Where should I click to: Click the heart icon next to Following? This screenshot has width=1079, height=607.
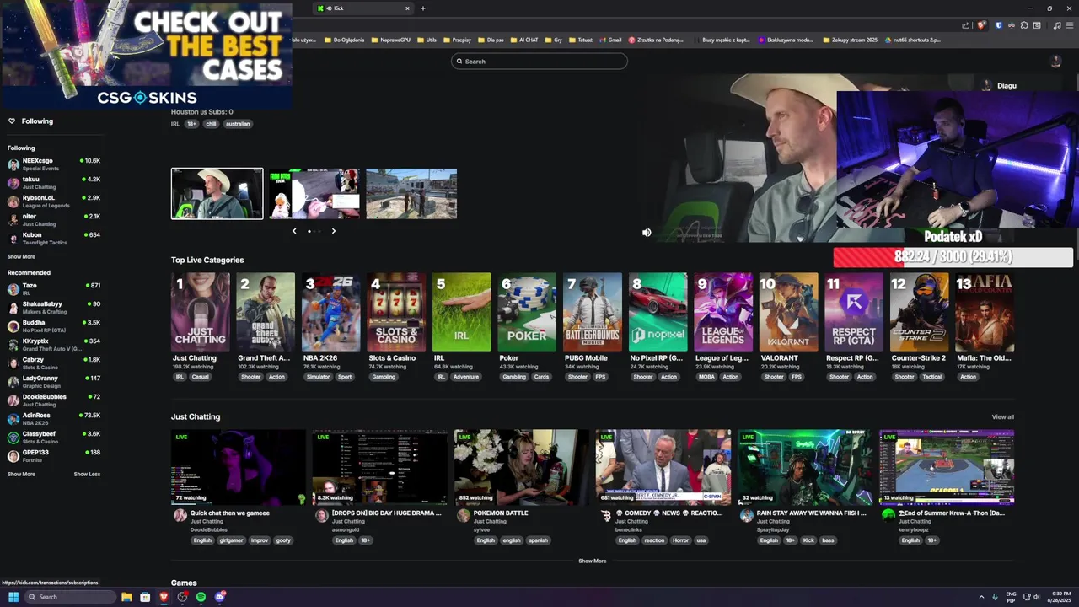(x=12, y=121)
